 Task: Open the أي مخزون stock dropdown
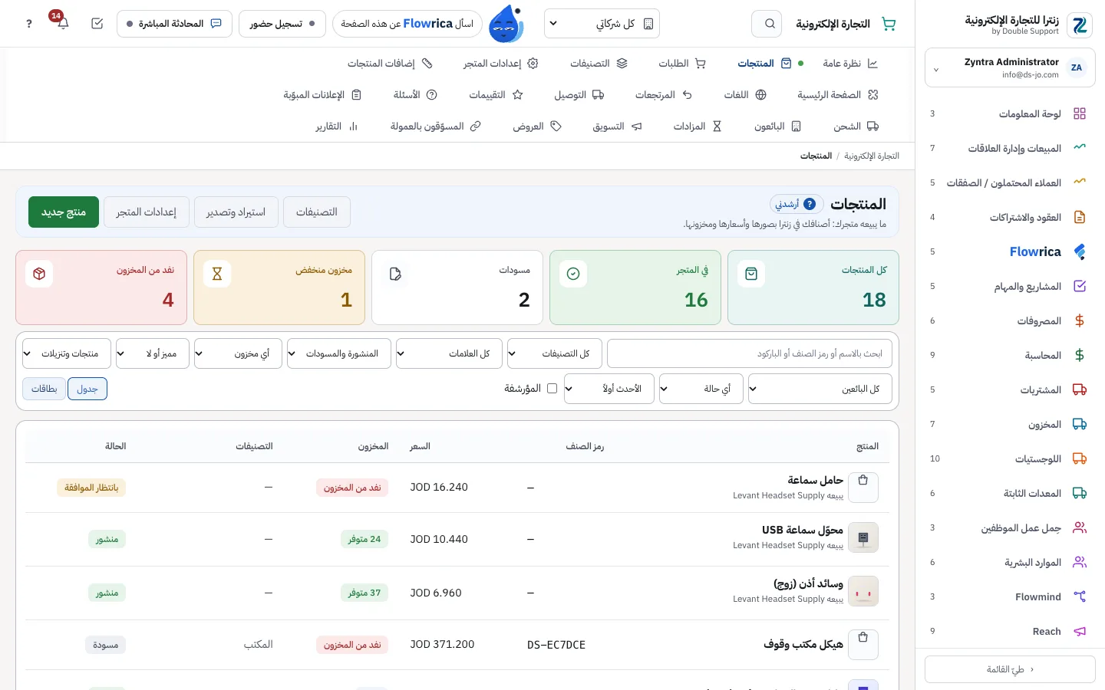tap(238, 353)
